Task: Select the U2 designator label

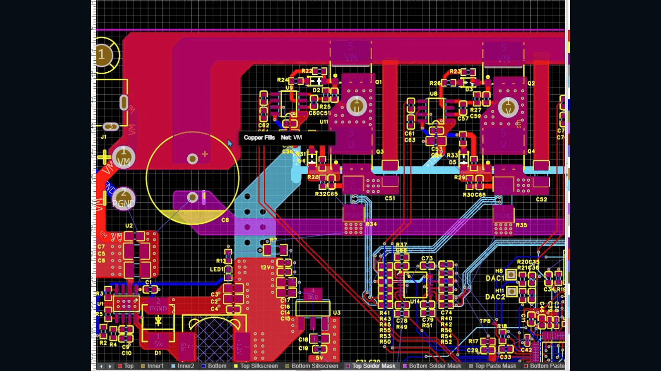Action: coord(129,226)
